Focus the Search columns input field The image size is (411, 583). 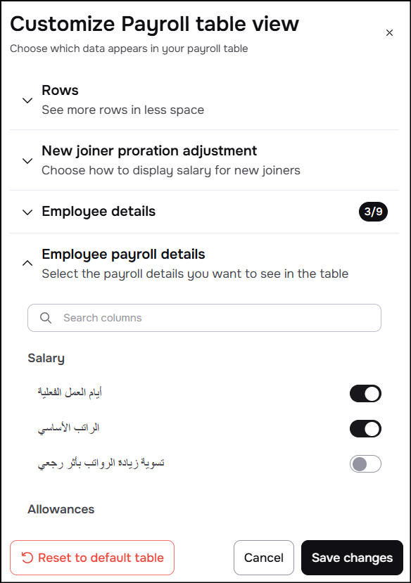click(x=204, y=318)
